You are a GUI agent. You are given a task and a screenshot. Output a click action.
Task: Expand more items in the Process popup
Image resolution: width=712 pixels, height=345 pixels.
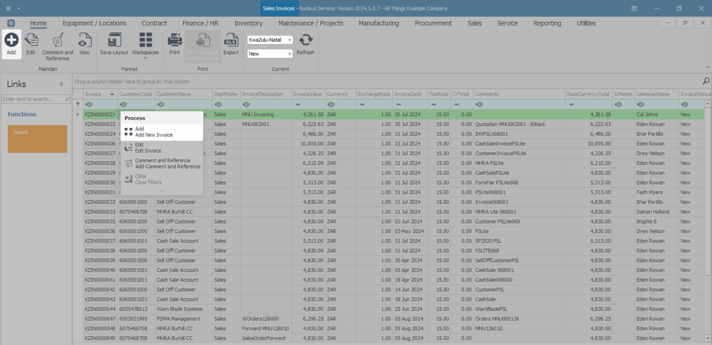click(x=162, y=191)
